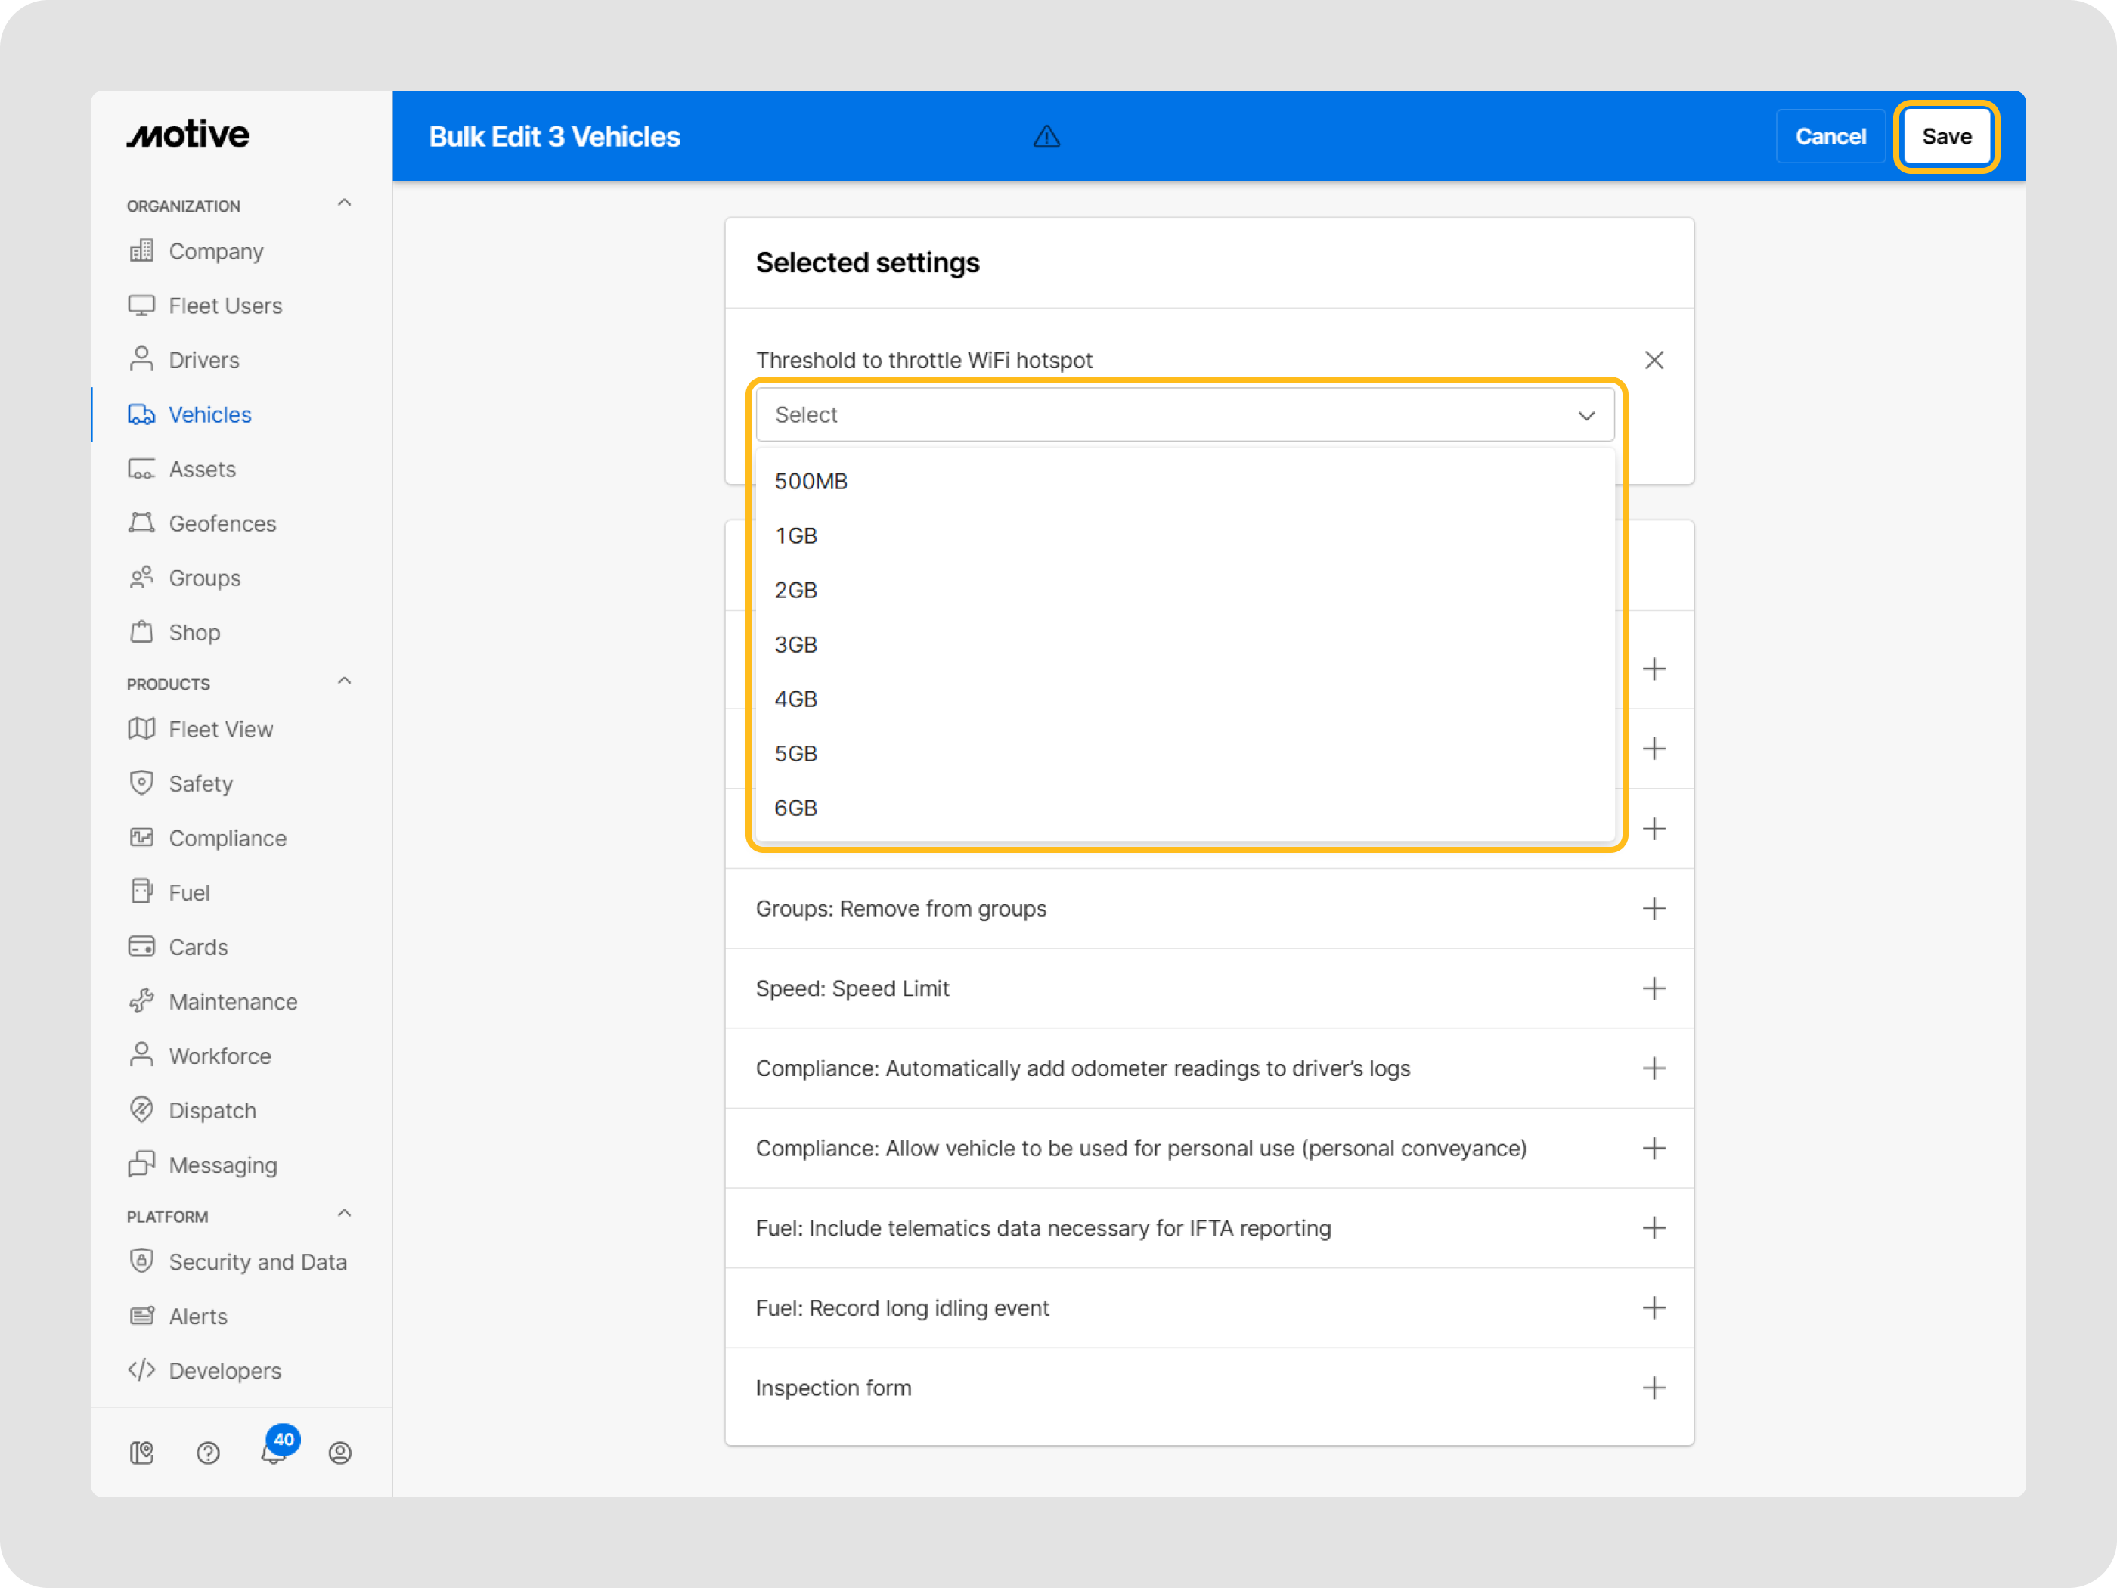The image size is (2117, 1588).
Task: Collapse the Products sidebar section
Action: 345,681
